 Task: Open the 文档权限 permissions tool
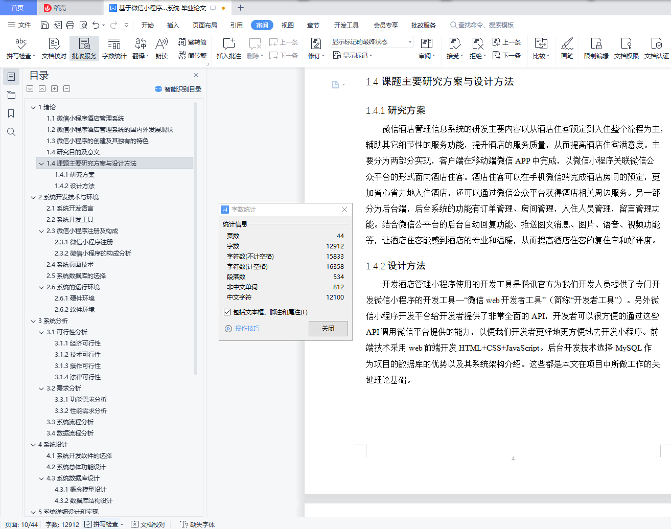627,49
